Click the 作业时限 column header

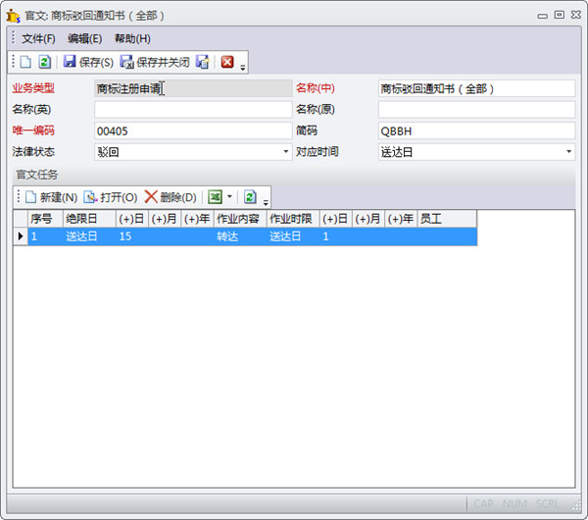(x=293, y=219)
